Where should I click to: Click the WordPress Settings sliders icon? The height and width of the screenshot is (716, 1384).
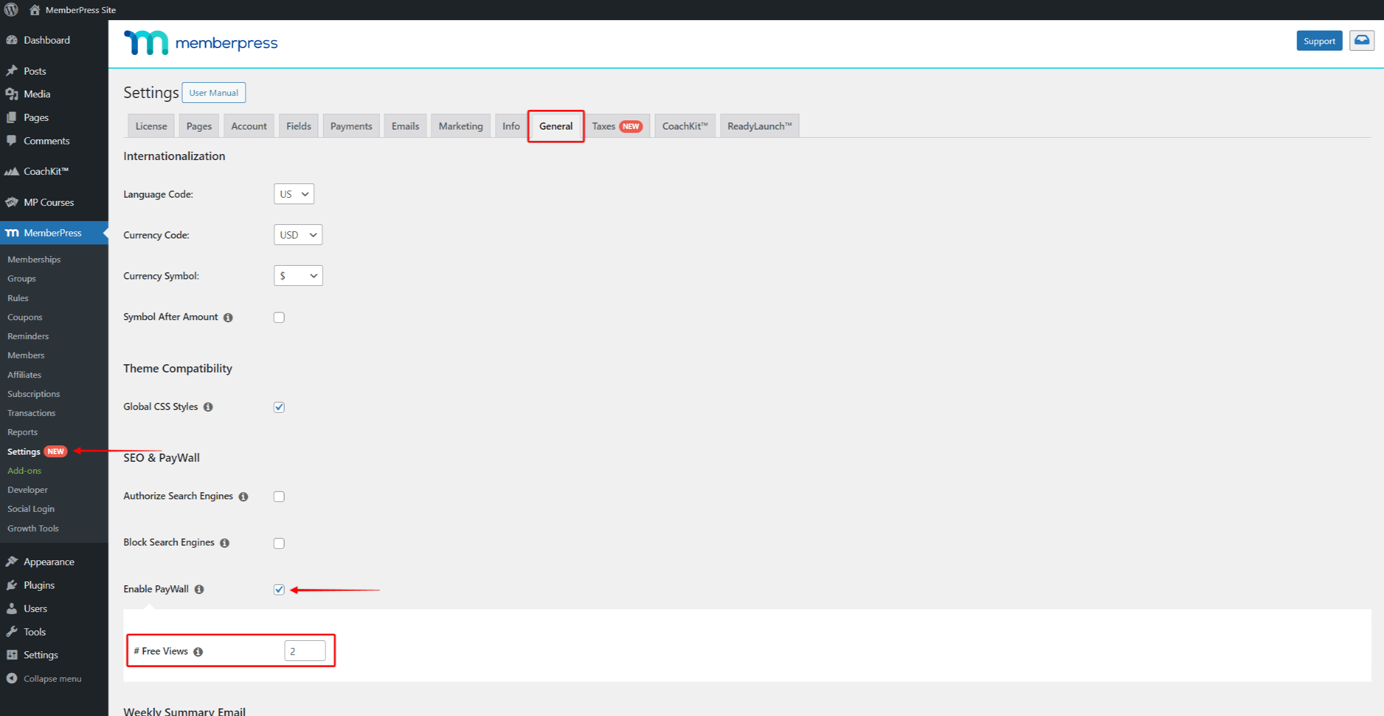click(x=11, y=654)
